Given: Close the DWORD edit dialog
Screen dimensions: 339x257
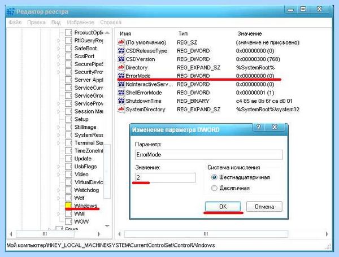Looking at the screenshot, I should 275,127.
